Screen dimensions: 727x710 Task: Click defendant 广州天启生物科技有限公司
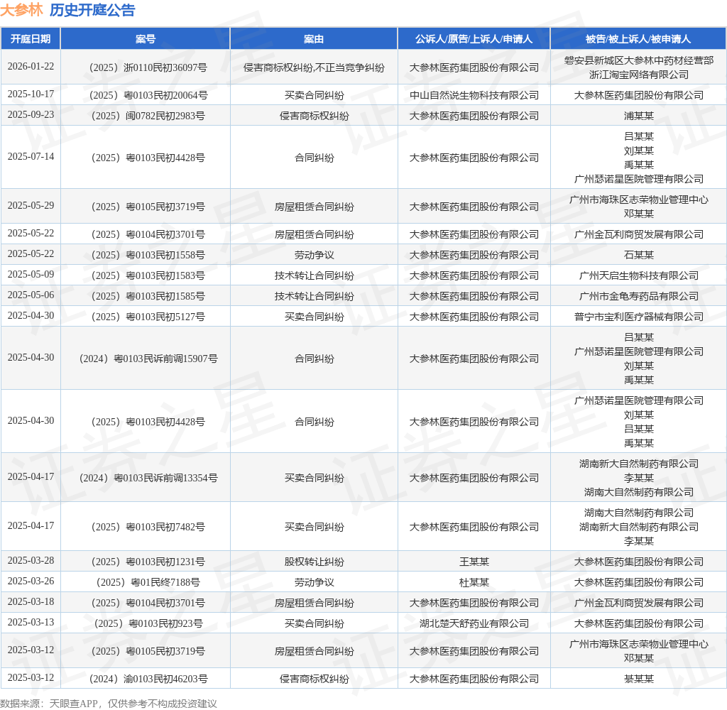638,275
